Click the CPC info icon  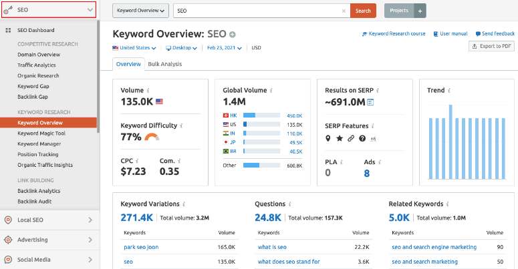tap(137, 161)
